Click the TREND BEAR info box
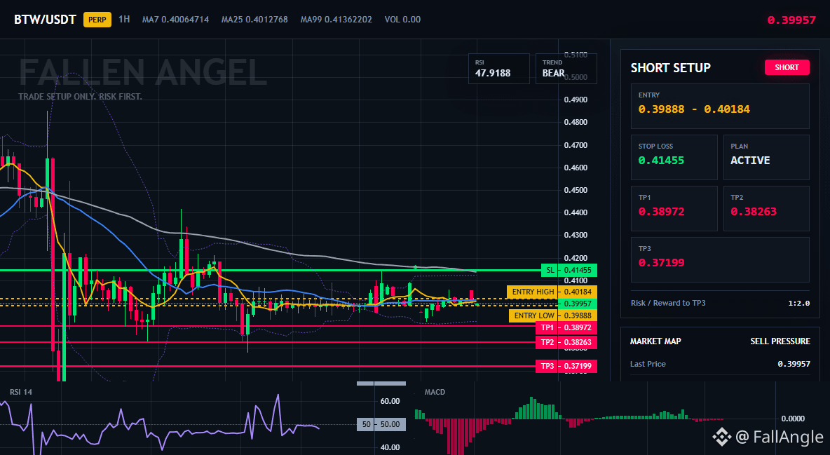This screenshot has height=455, width=830. pos(566,68)
